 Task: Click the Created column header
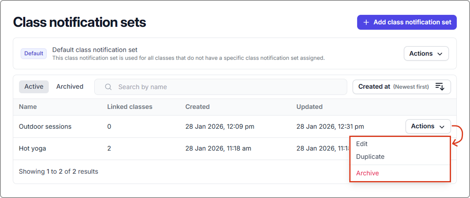click(x=197, y=107)
